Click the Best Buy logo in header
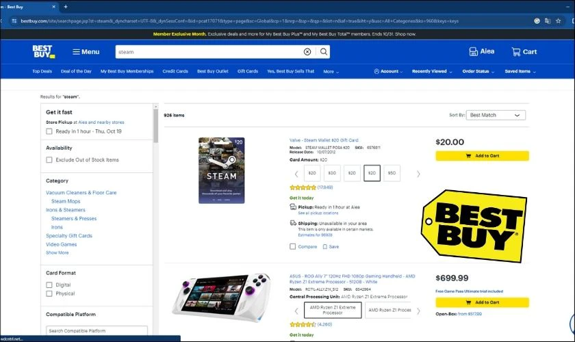The height and width of the screenshot is (342, 575). 44,52
